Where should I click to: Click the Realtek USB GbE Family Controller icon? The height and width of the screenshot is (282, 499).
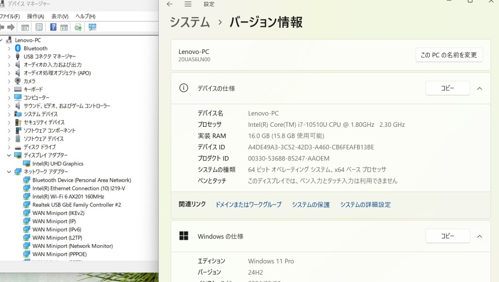[x=27, y=205]
